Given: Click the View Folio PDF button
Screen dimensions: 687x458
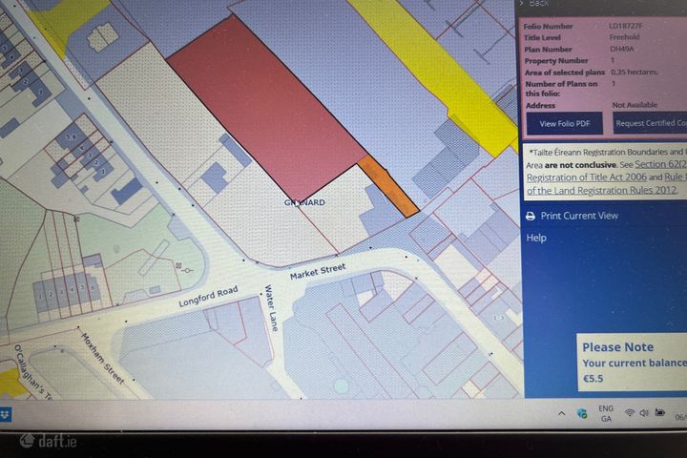Looking at the screenshot, I should 564,124.
